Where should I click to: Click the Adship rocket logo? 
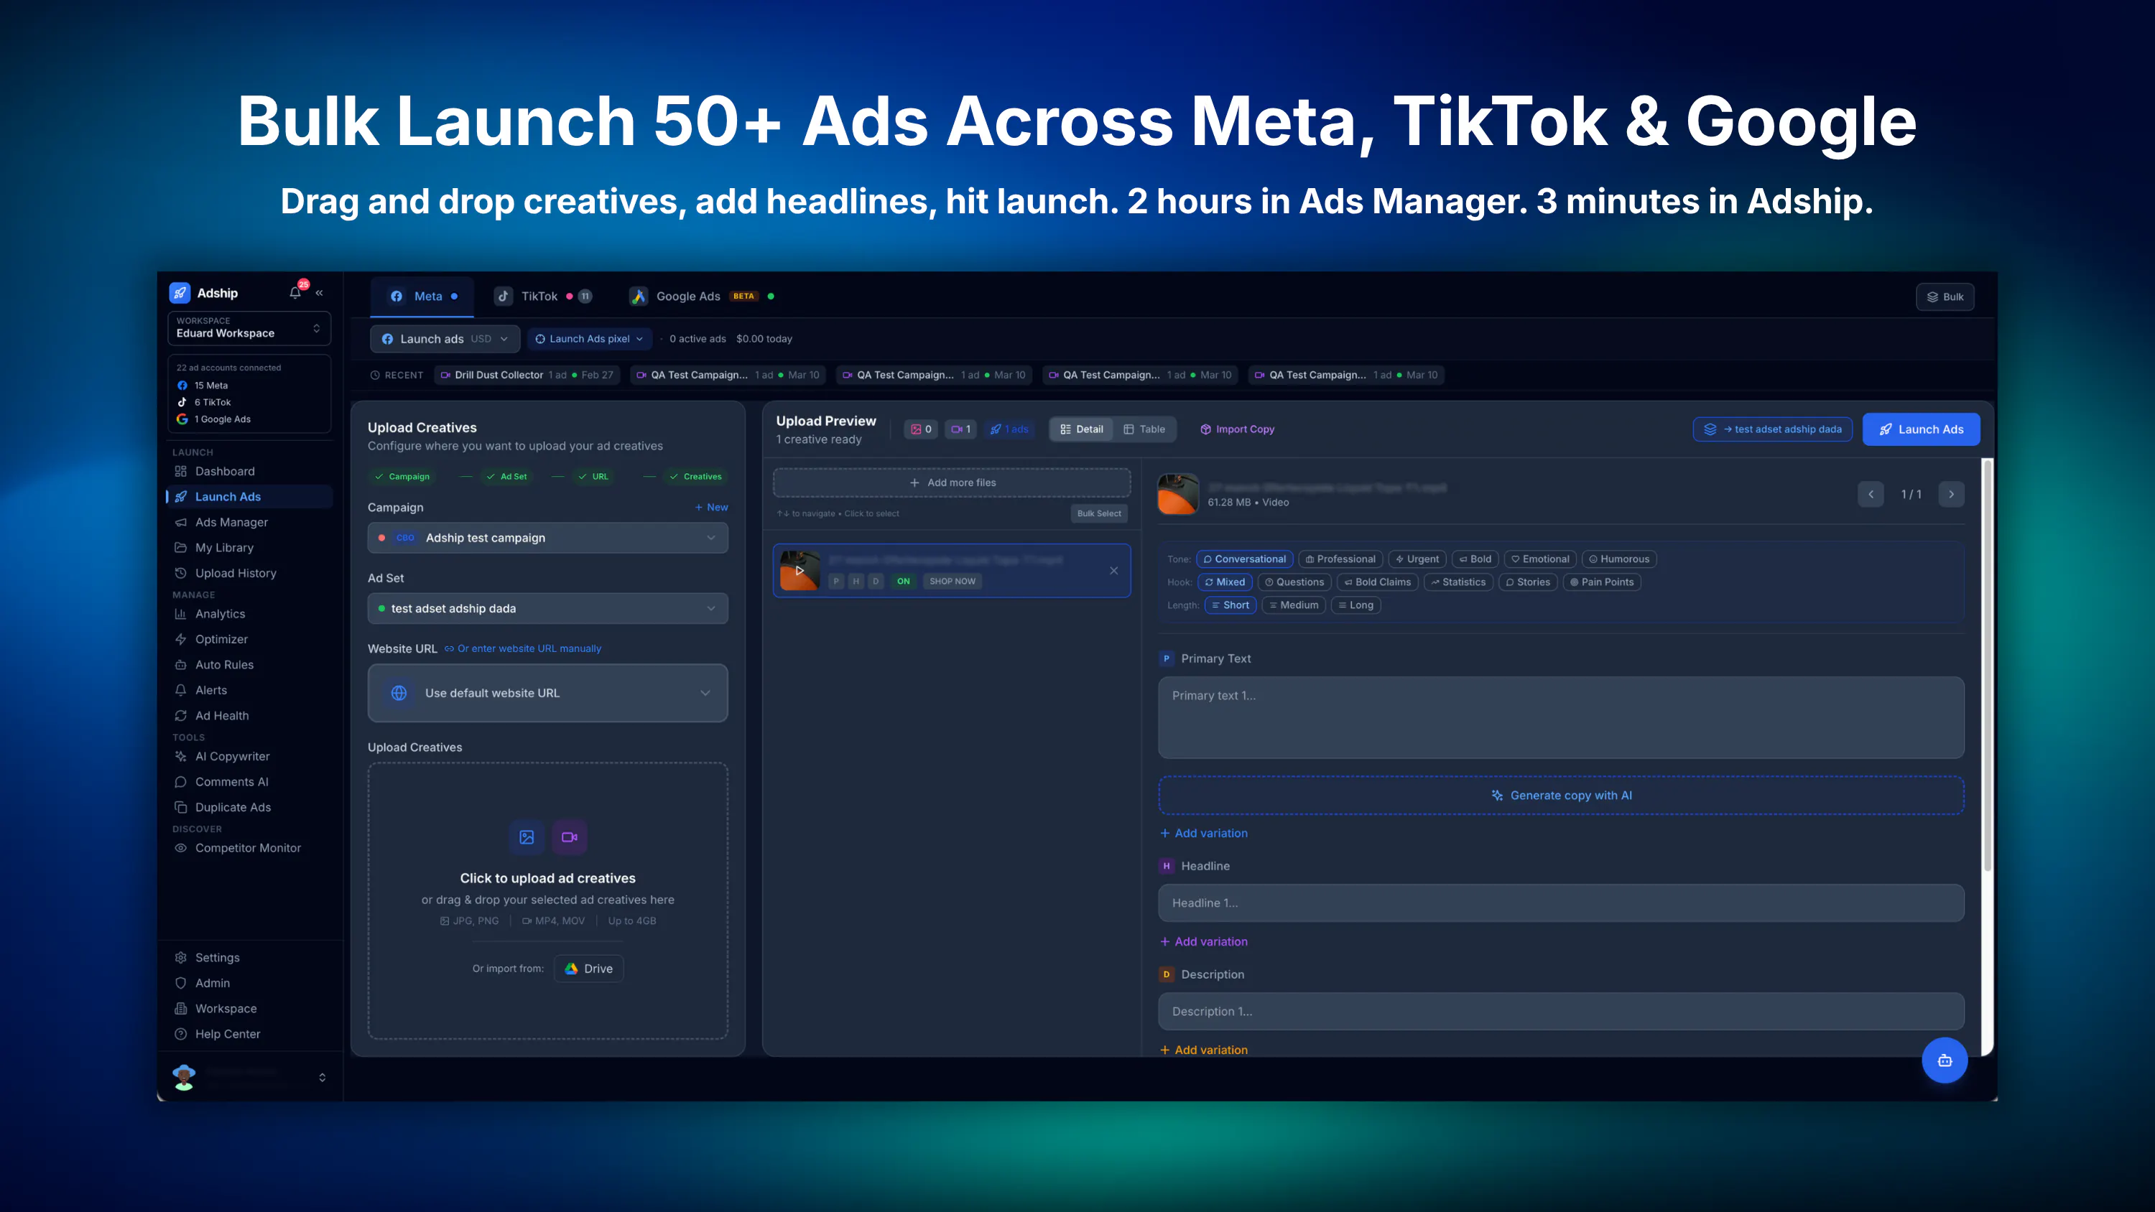(x=180, y=293)
